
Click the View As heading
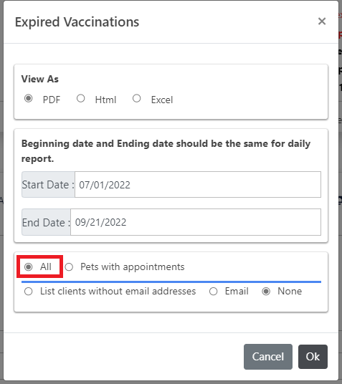[40, 79]
